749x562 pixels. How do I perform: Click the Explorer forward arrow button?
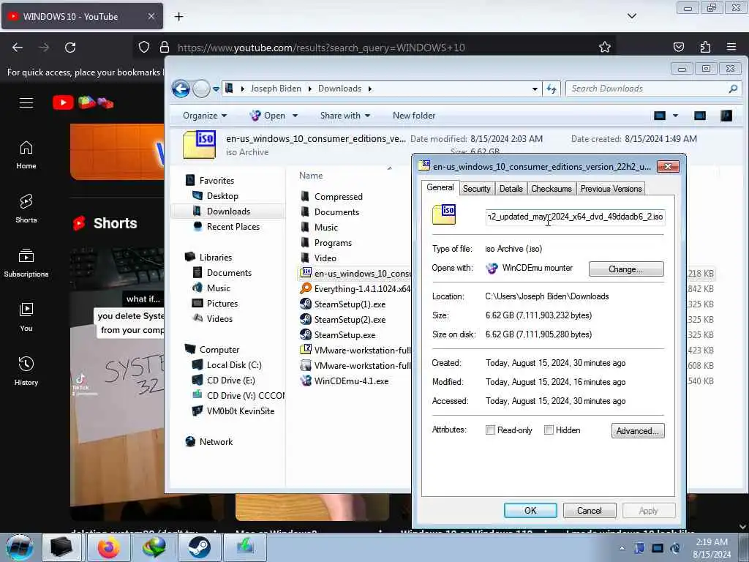[x=201, y=89]
